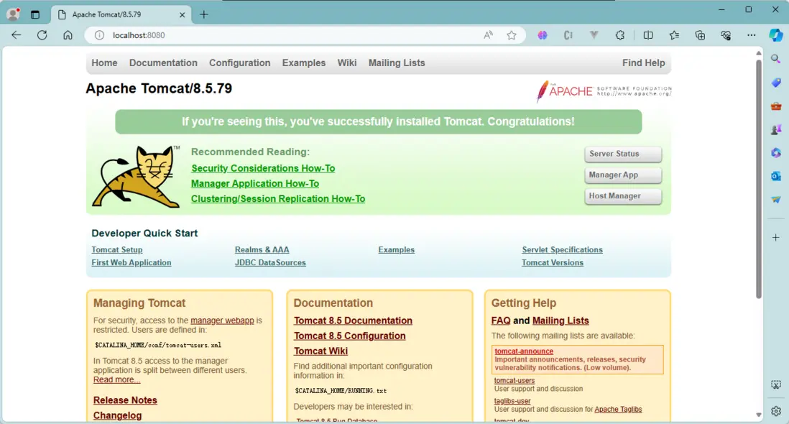Open the Tomcat Wiki link

pyautogui.click(x=320, y=351)
